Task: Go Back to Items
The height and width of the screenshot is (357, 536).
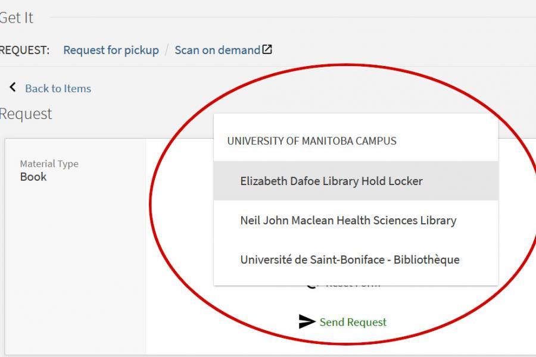Action: coord(58,88)
